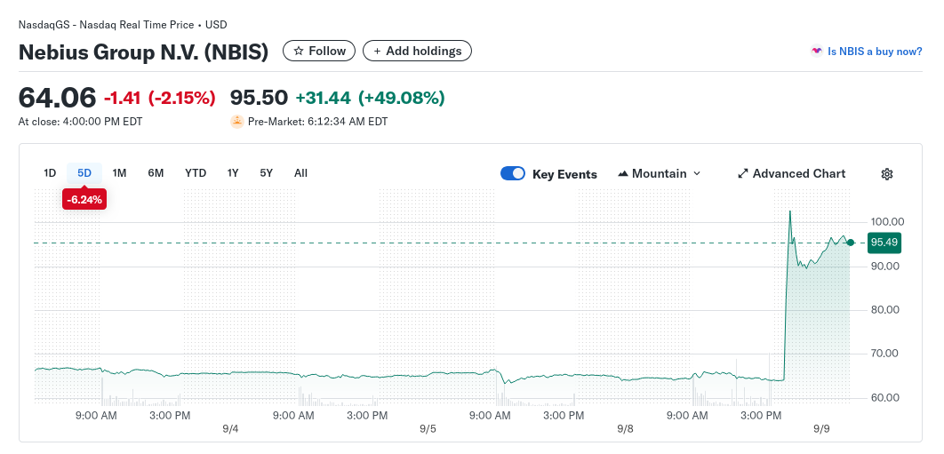Select the 1Y time range
Viewport: 944px width, 454px height.
[233, 173]
